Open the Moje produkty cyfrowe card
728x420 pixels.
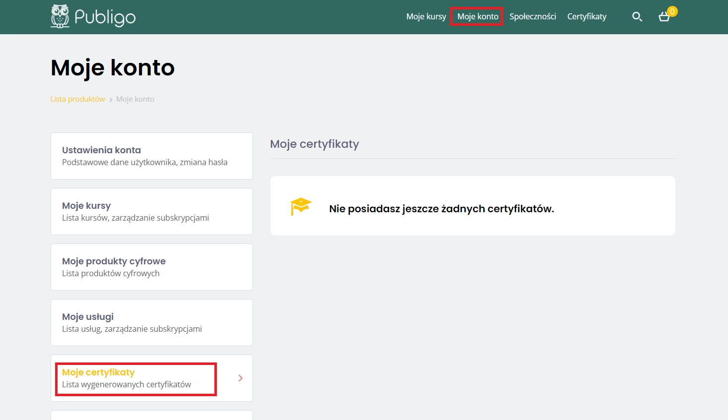(x=152, y=267)
